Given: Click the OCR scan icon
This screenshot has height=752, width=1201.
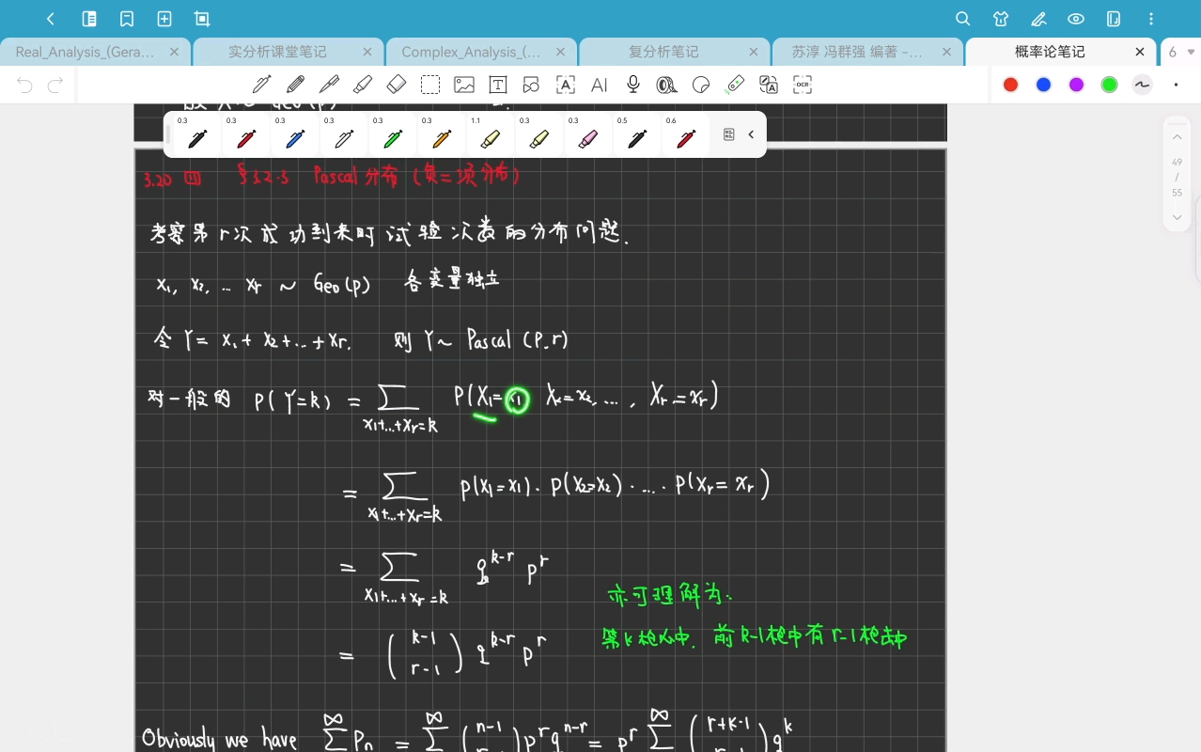Looking at the screenshot, I should [803, 85].
